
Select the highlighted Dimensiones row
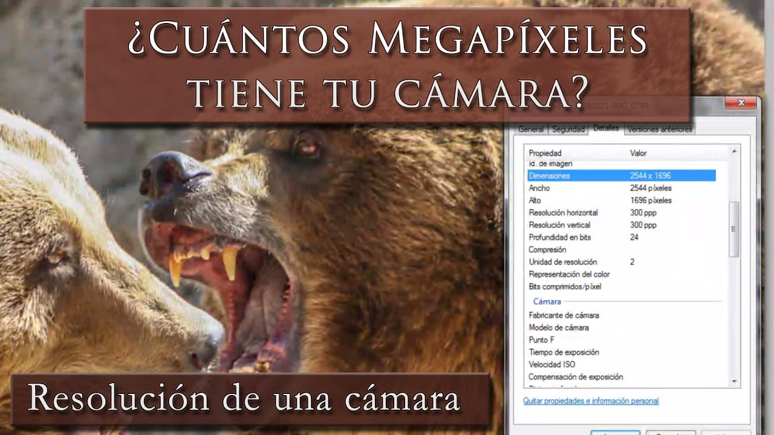(x=622, y=176)
